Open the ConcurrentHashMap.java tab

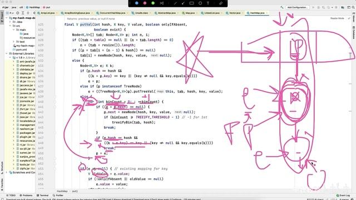(x=112, y=13)
